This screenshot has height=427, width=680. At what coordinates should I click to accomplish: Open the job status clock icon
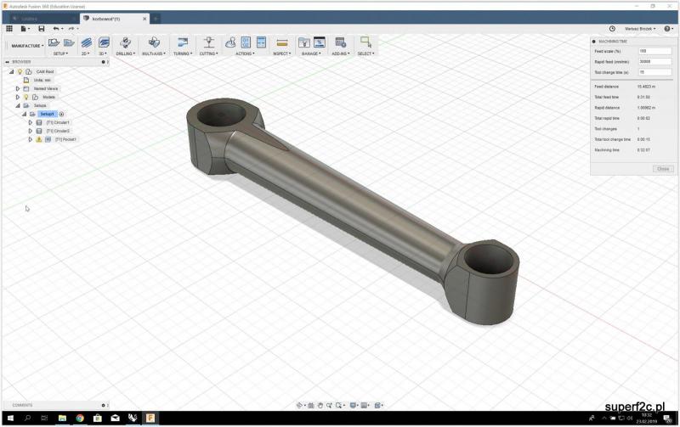click(612, 28)
